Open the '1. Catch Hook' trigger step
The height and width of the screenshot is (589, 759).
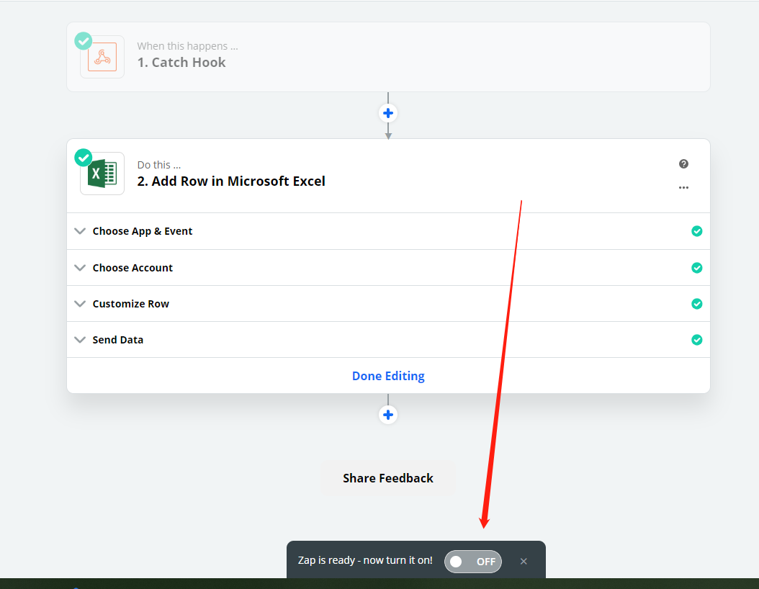pyautogui.click(x=388, y=57)
